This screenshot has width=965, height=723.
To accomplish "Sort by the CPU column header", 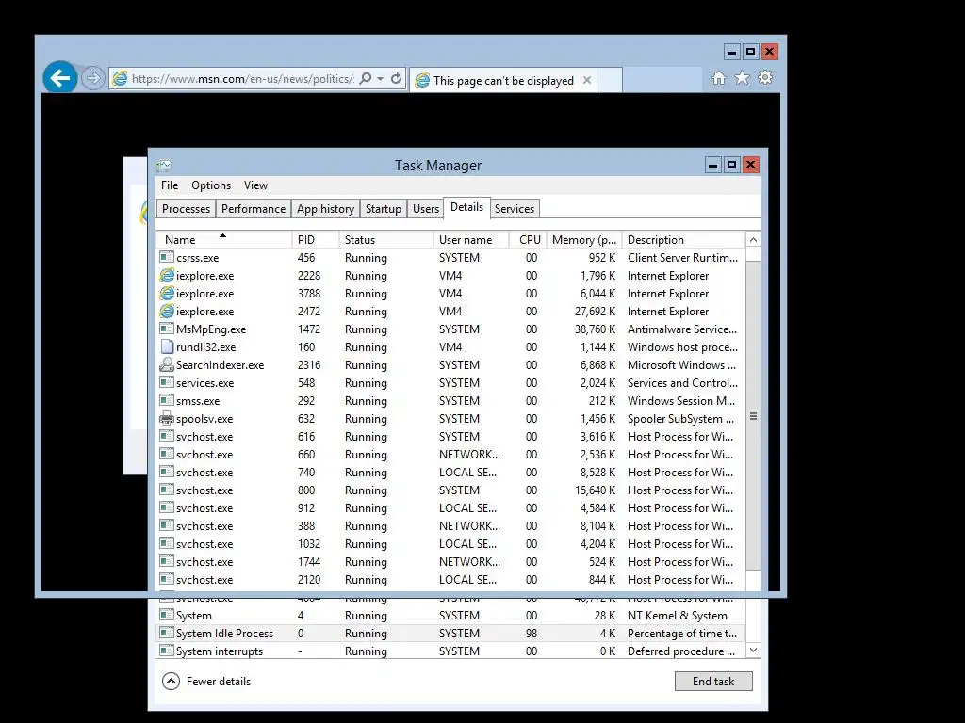I will 528,240.
